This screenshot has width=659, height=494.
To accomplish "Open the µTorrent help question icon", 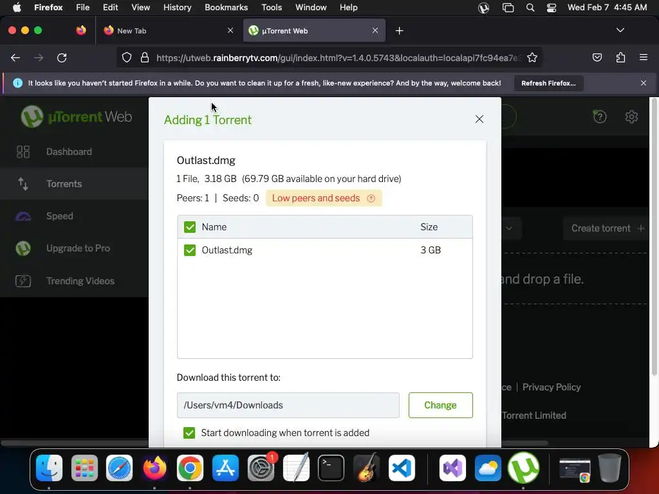I will tap(600, 117).
